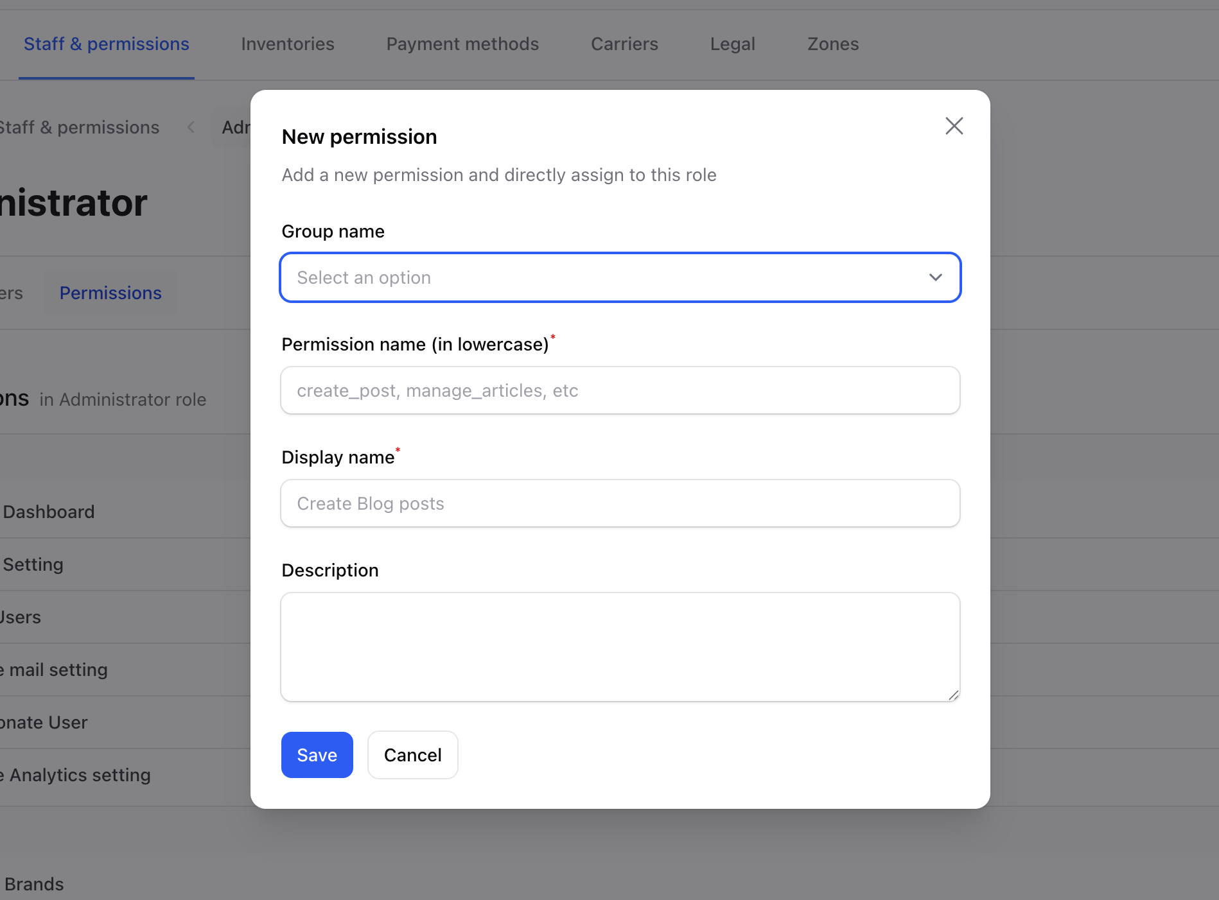Switch to the Inventories tab
Viewport: 1219px width, 900px height.
(287, 44)
